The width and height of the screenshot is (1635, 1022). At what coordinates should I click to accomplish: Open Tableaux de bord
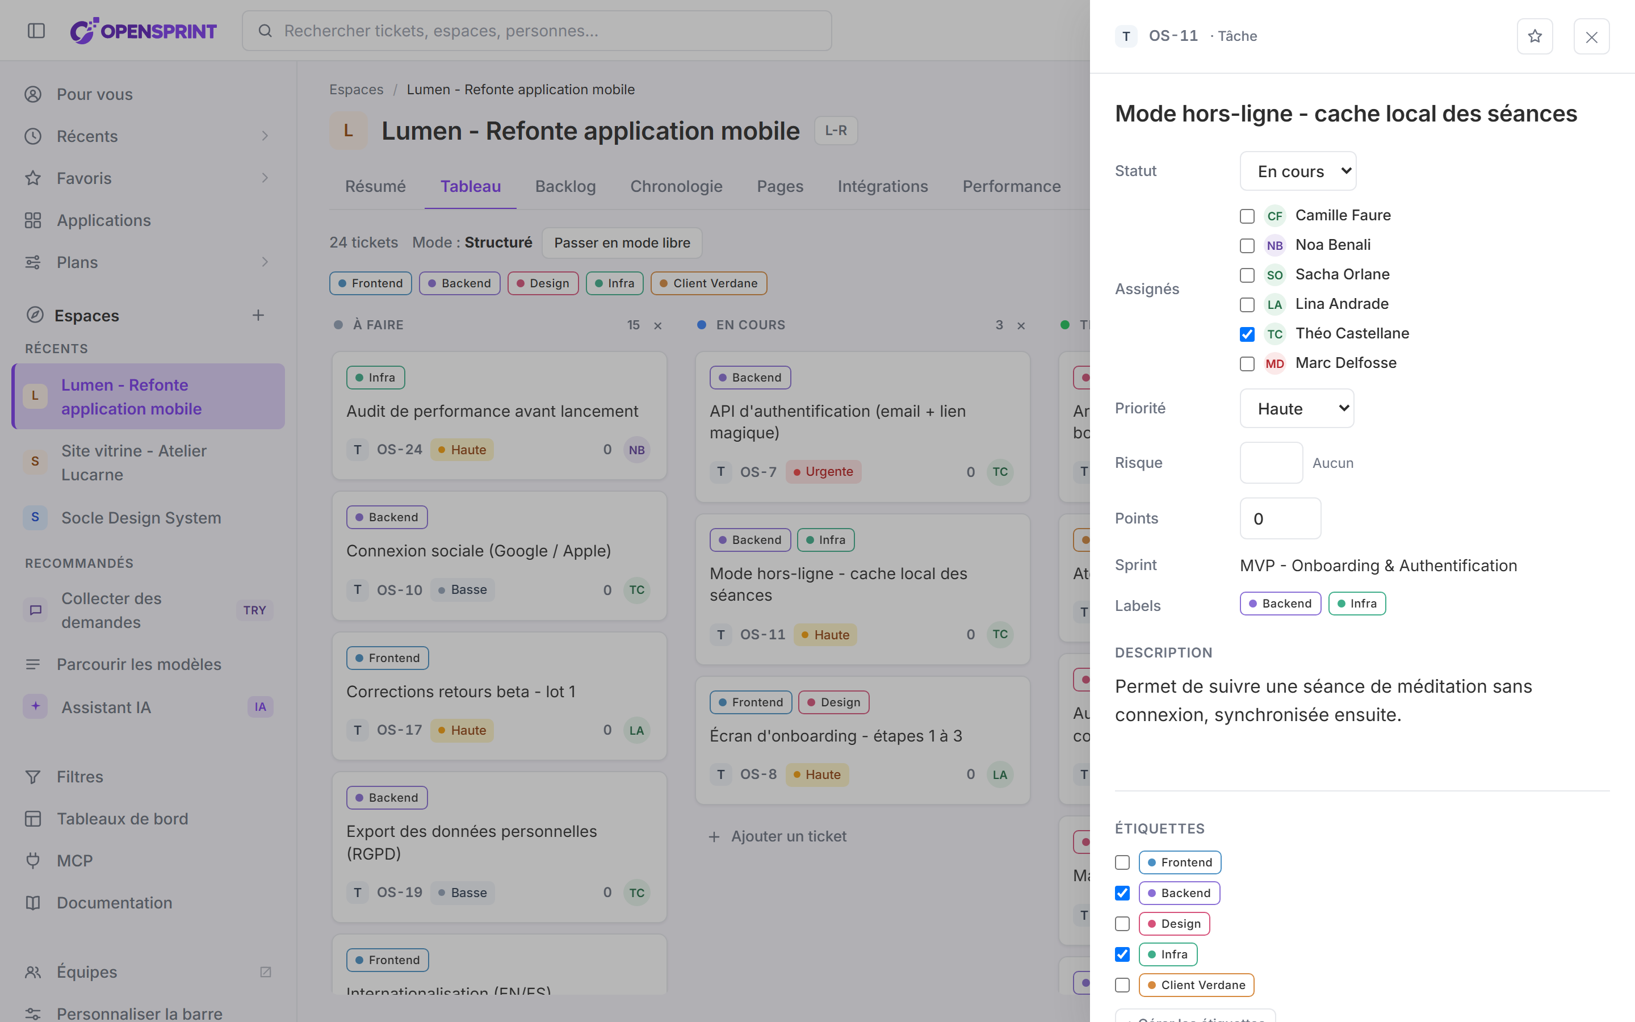coord(149,819)
